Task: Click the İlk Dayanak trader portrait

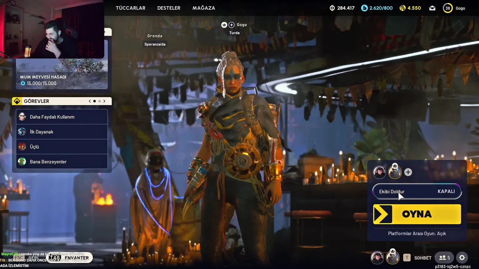Action: [22, 132]
